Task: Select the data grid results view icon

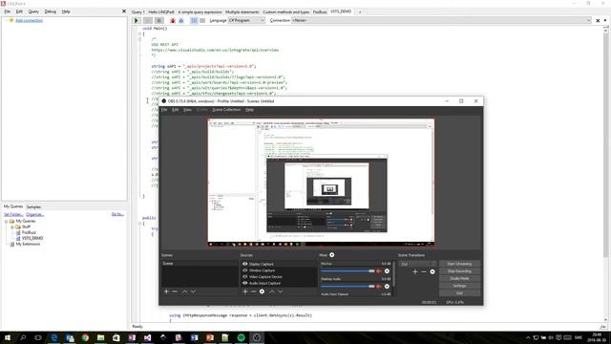Action: point(202,21)
